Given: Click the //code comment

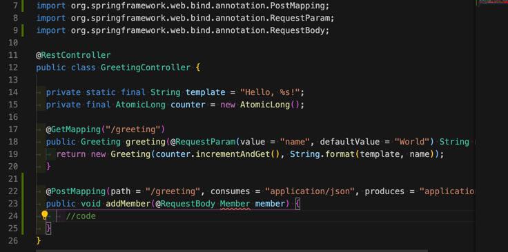Looking at the screenshot, I should [x=81, y=216].
